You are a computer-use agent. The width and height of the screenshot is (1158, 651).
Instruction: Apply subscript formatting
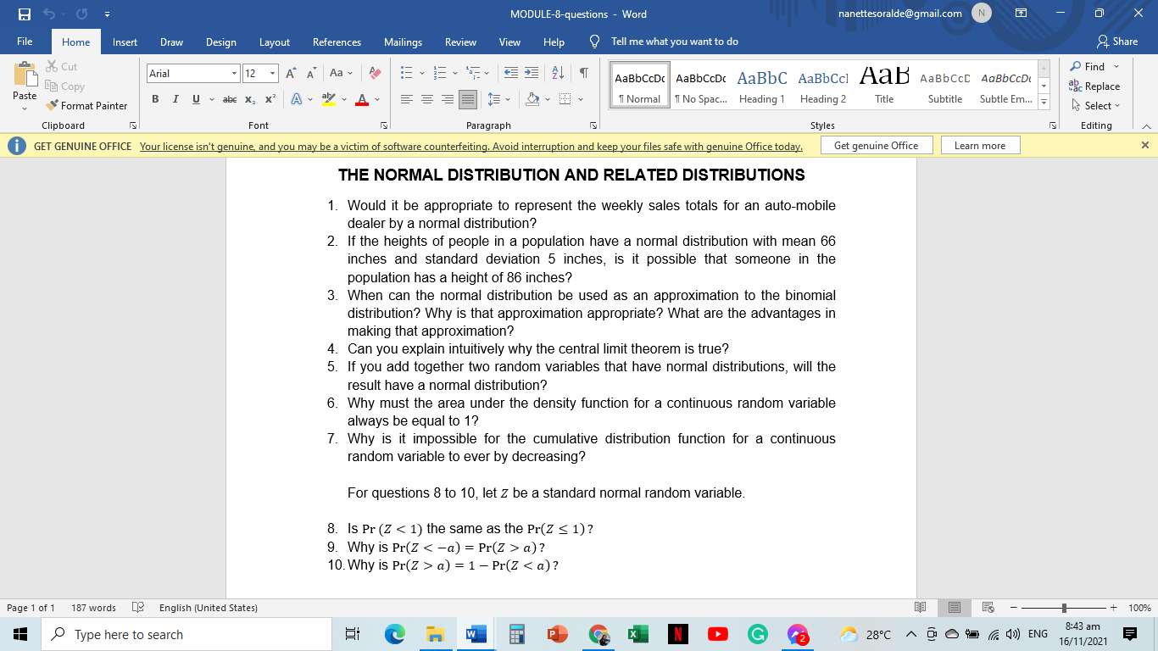(x=249, y=98)
